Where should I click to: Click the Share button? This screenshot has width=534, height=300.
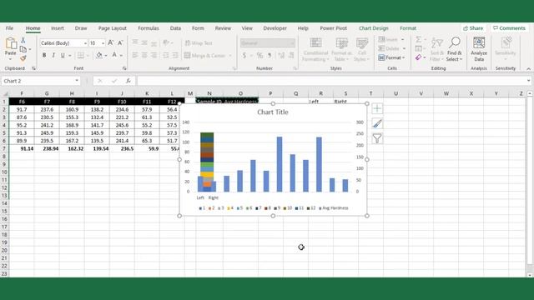(473, 28)
